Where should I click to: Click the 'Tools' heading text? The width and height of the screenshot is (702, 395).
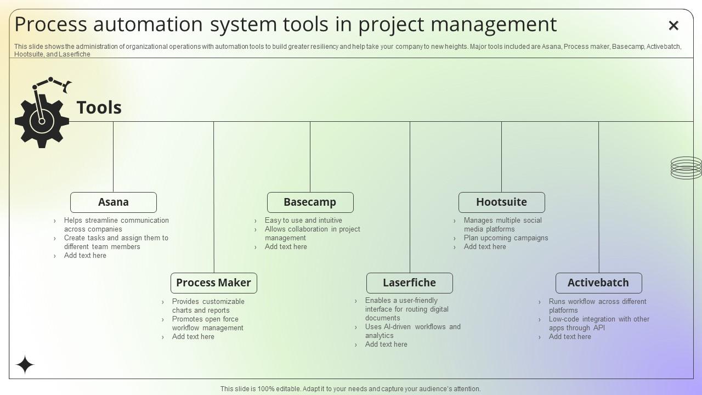click(99, 108)
